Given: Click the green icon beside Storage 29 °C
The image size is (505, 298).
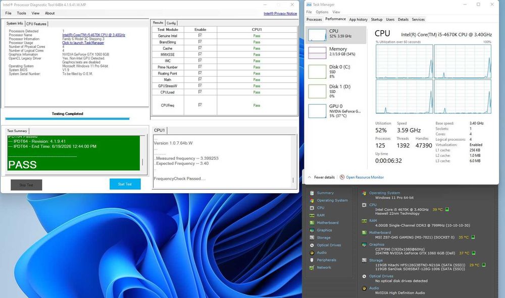Looking at the screenshot, I should (483, 265).
